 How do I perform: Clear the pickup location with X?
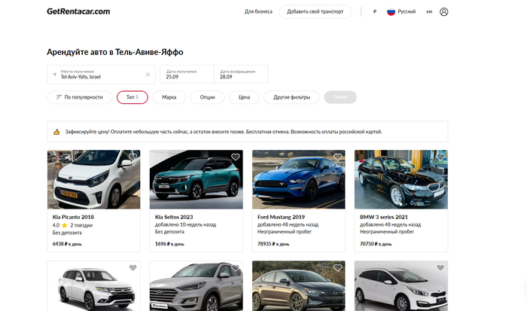coord(148,75)
